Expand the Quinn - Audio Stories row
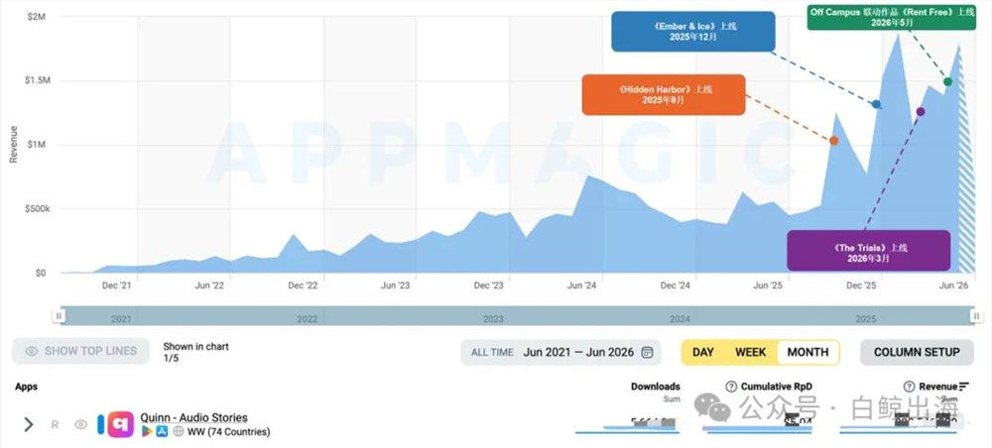 click(x=29, y=424)
